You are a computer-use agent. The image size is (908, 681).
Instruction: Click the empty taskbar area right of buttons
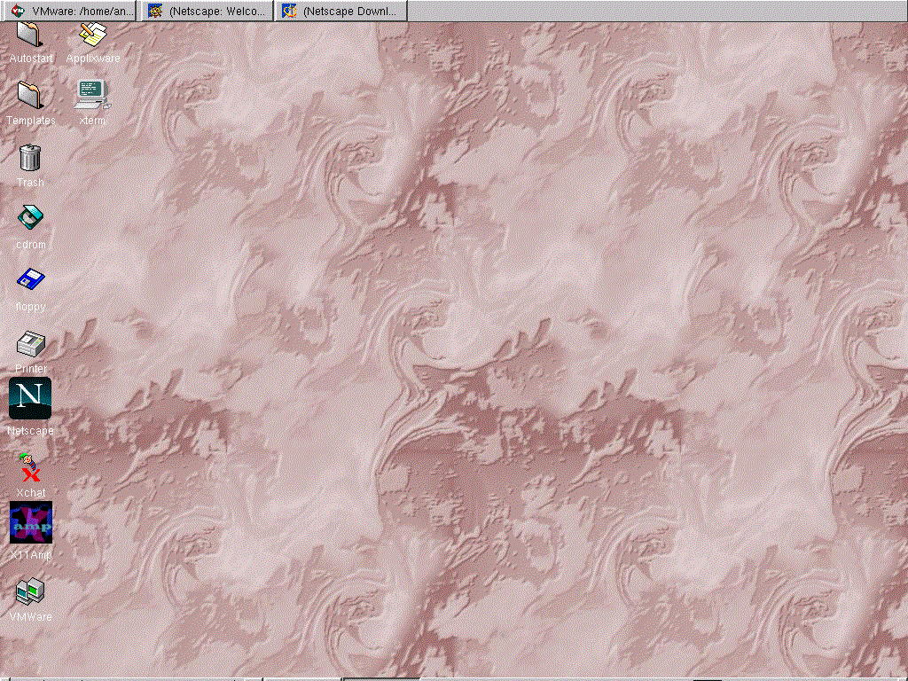(656, 11)
